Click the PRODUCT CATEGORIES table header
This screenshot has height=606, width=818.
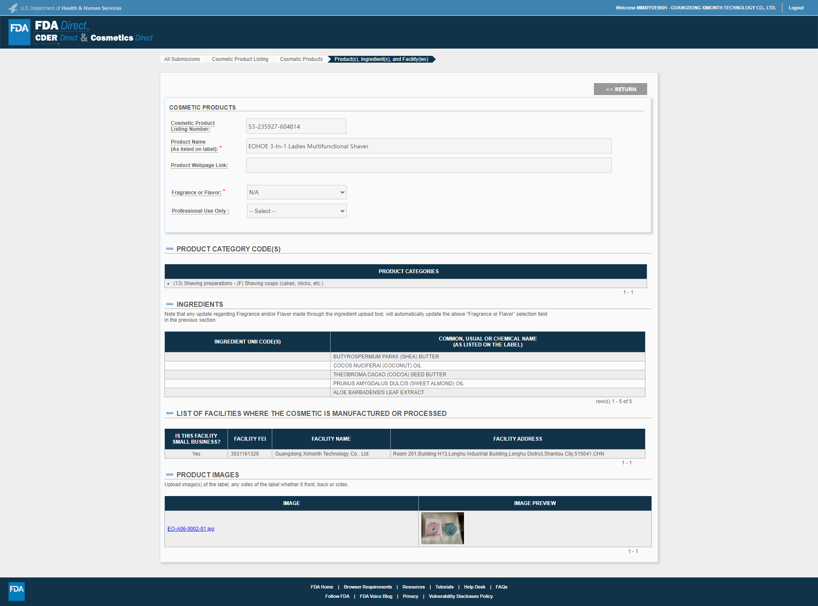pyautogui.click(x=406, y=271)
